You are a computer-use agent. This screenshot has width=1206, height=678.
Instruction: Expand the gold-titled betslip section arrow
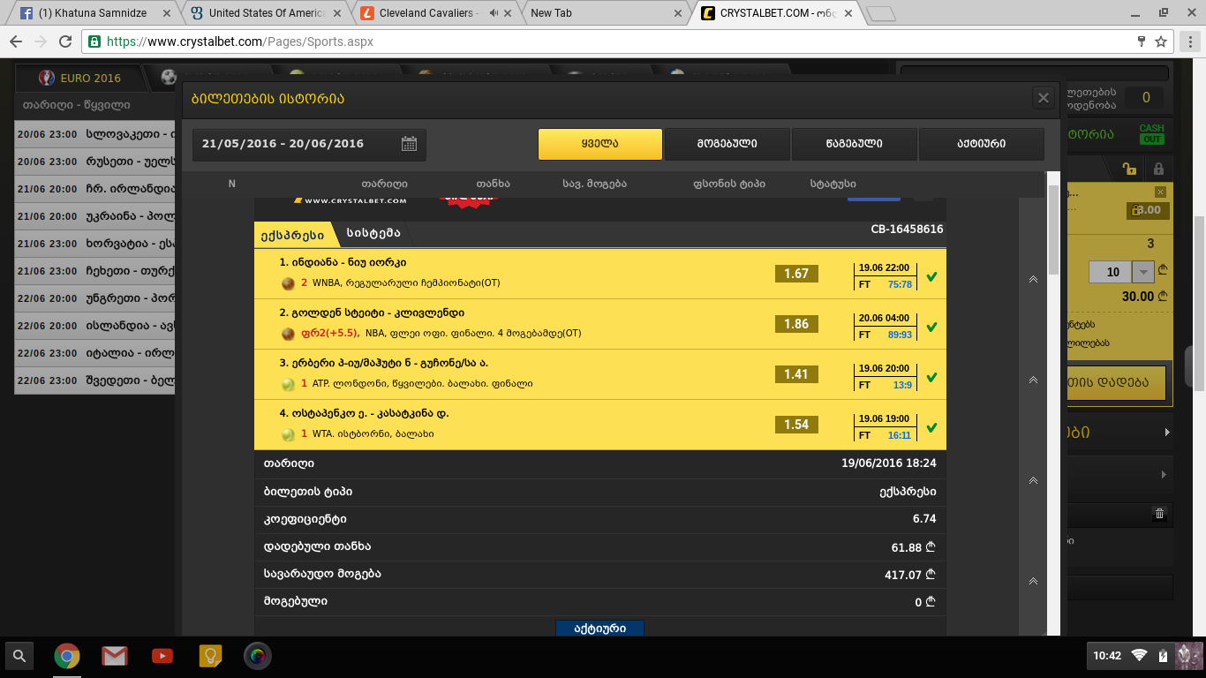tap(1167, 433)
